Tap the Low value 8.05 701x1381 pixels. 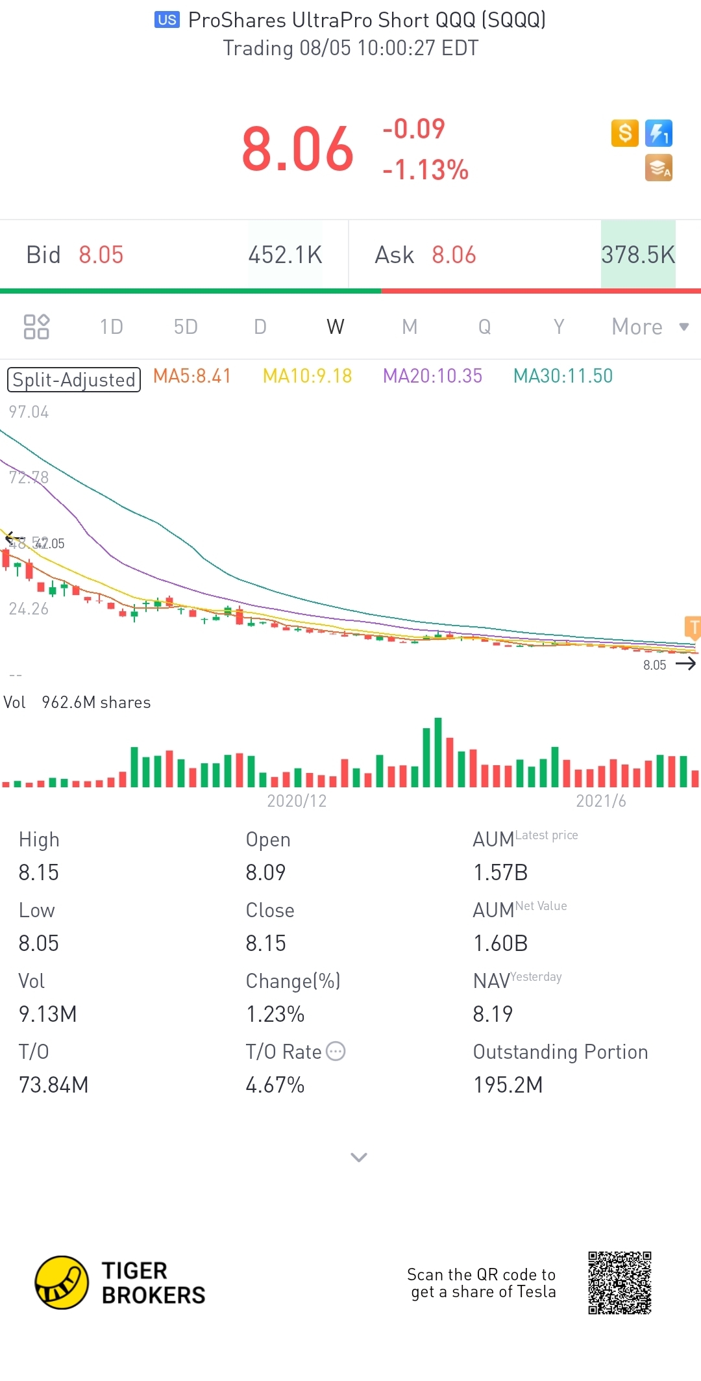39,943
